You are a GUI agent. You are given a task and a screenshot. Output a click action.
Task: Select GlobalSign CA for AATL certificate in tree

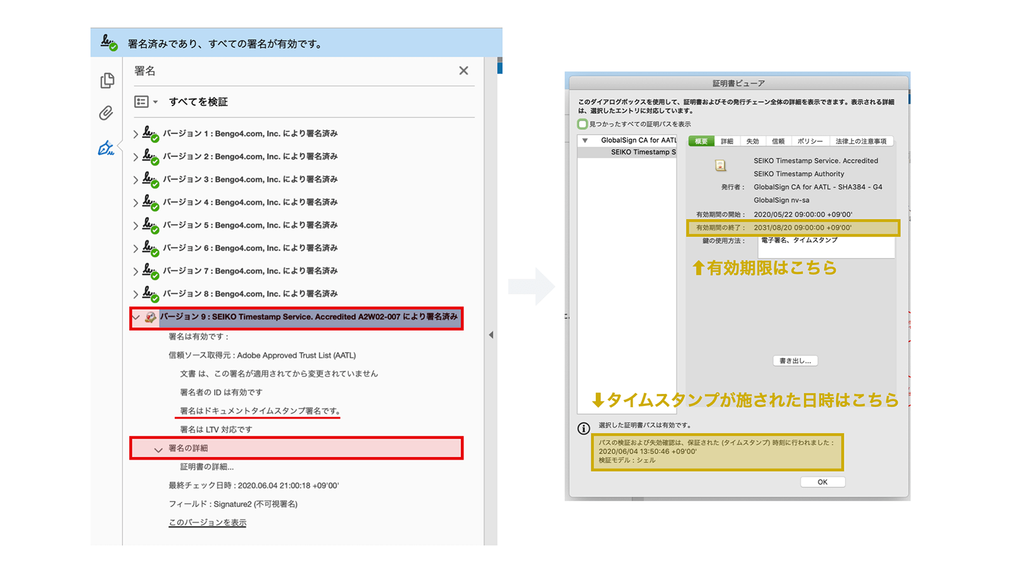[x=638, y=140]
